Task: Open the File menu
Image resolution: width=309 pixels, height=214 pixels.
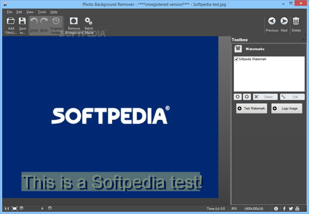Action: point(9,12)
